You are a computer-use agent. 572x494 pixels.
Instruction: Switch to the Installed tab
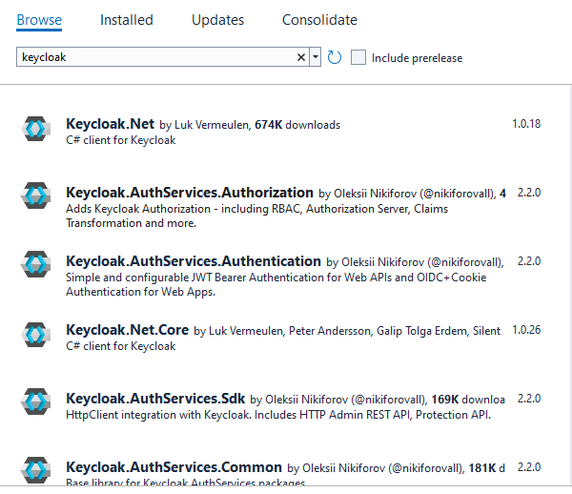click(x=126, y=19)
